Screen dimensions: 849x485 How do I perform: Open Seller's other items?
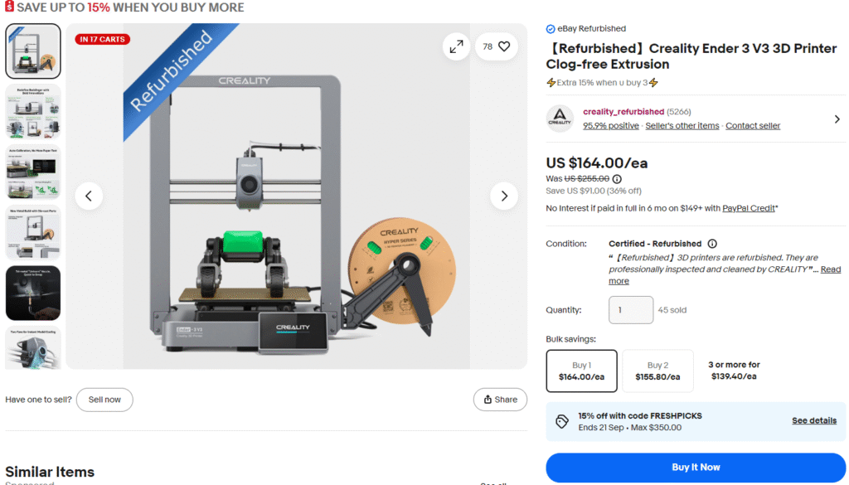[x=682, y=125]
